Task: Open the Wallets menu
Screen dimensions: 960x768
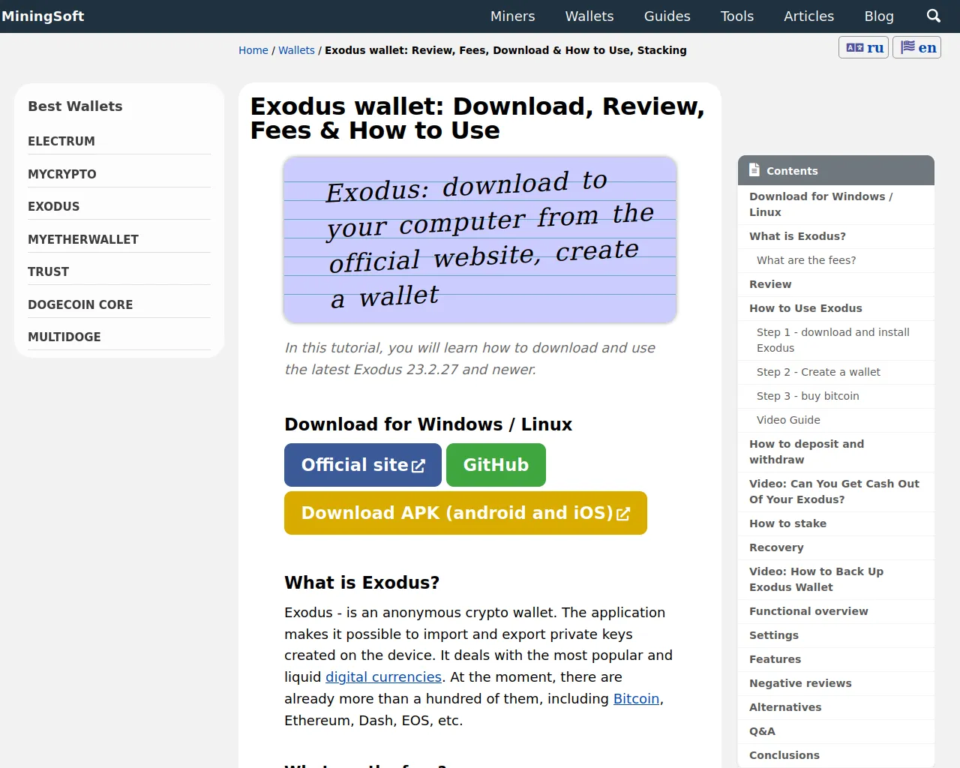Action: (589, 16)
